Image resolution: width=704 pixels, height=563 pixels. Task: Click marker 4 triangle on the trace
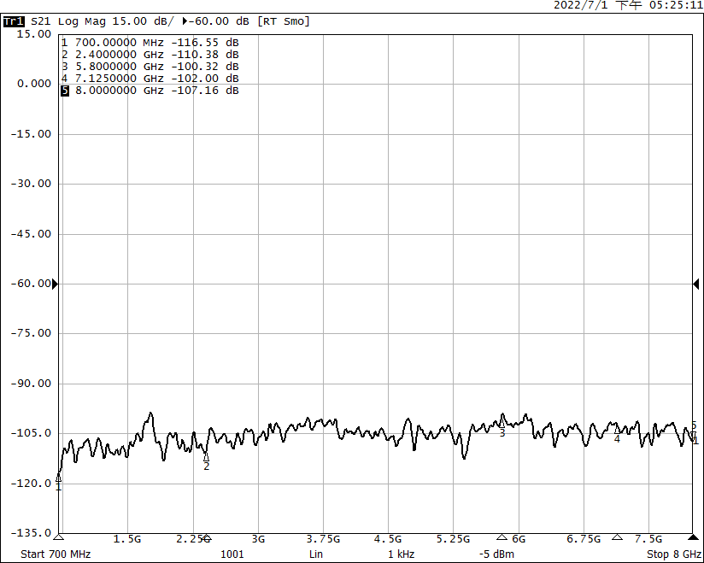tap(617, 430)
